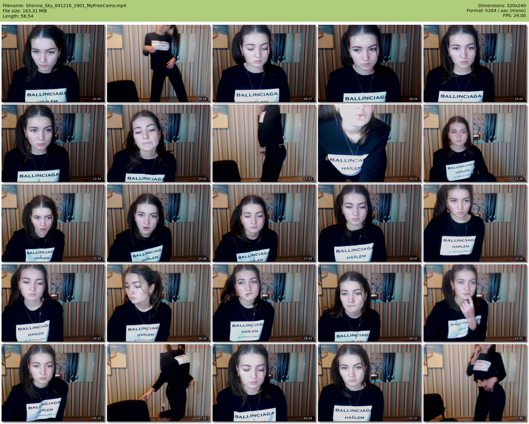This screenshot has height=424, width=529.
Task: Open the 12:54 frame thumbnail
Action: pyautogui.click(x=53, y=143)
